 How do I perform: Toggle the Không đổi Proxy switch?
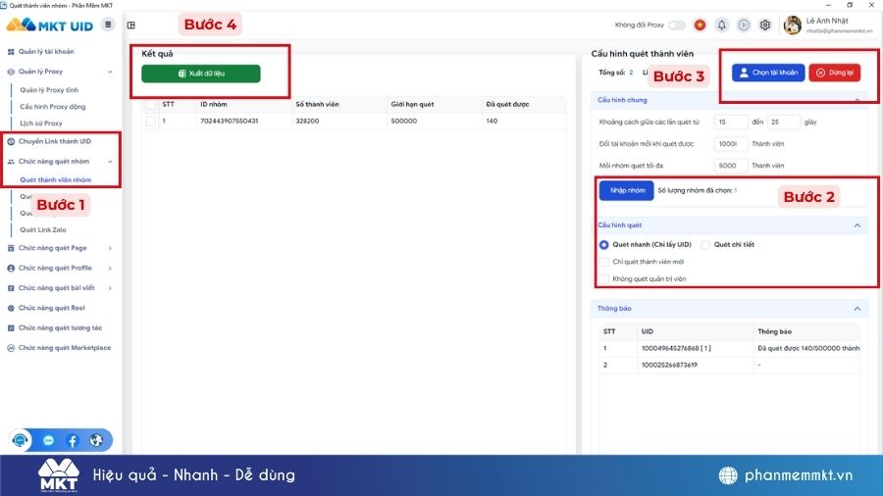(x=677, y=25)
